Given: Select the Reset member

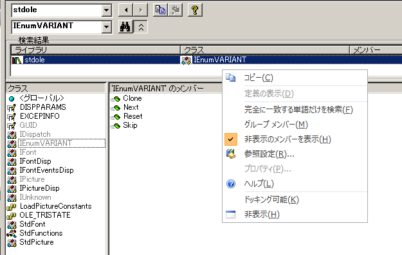Looking at the screenshot, I should click(x=132, y=116).
